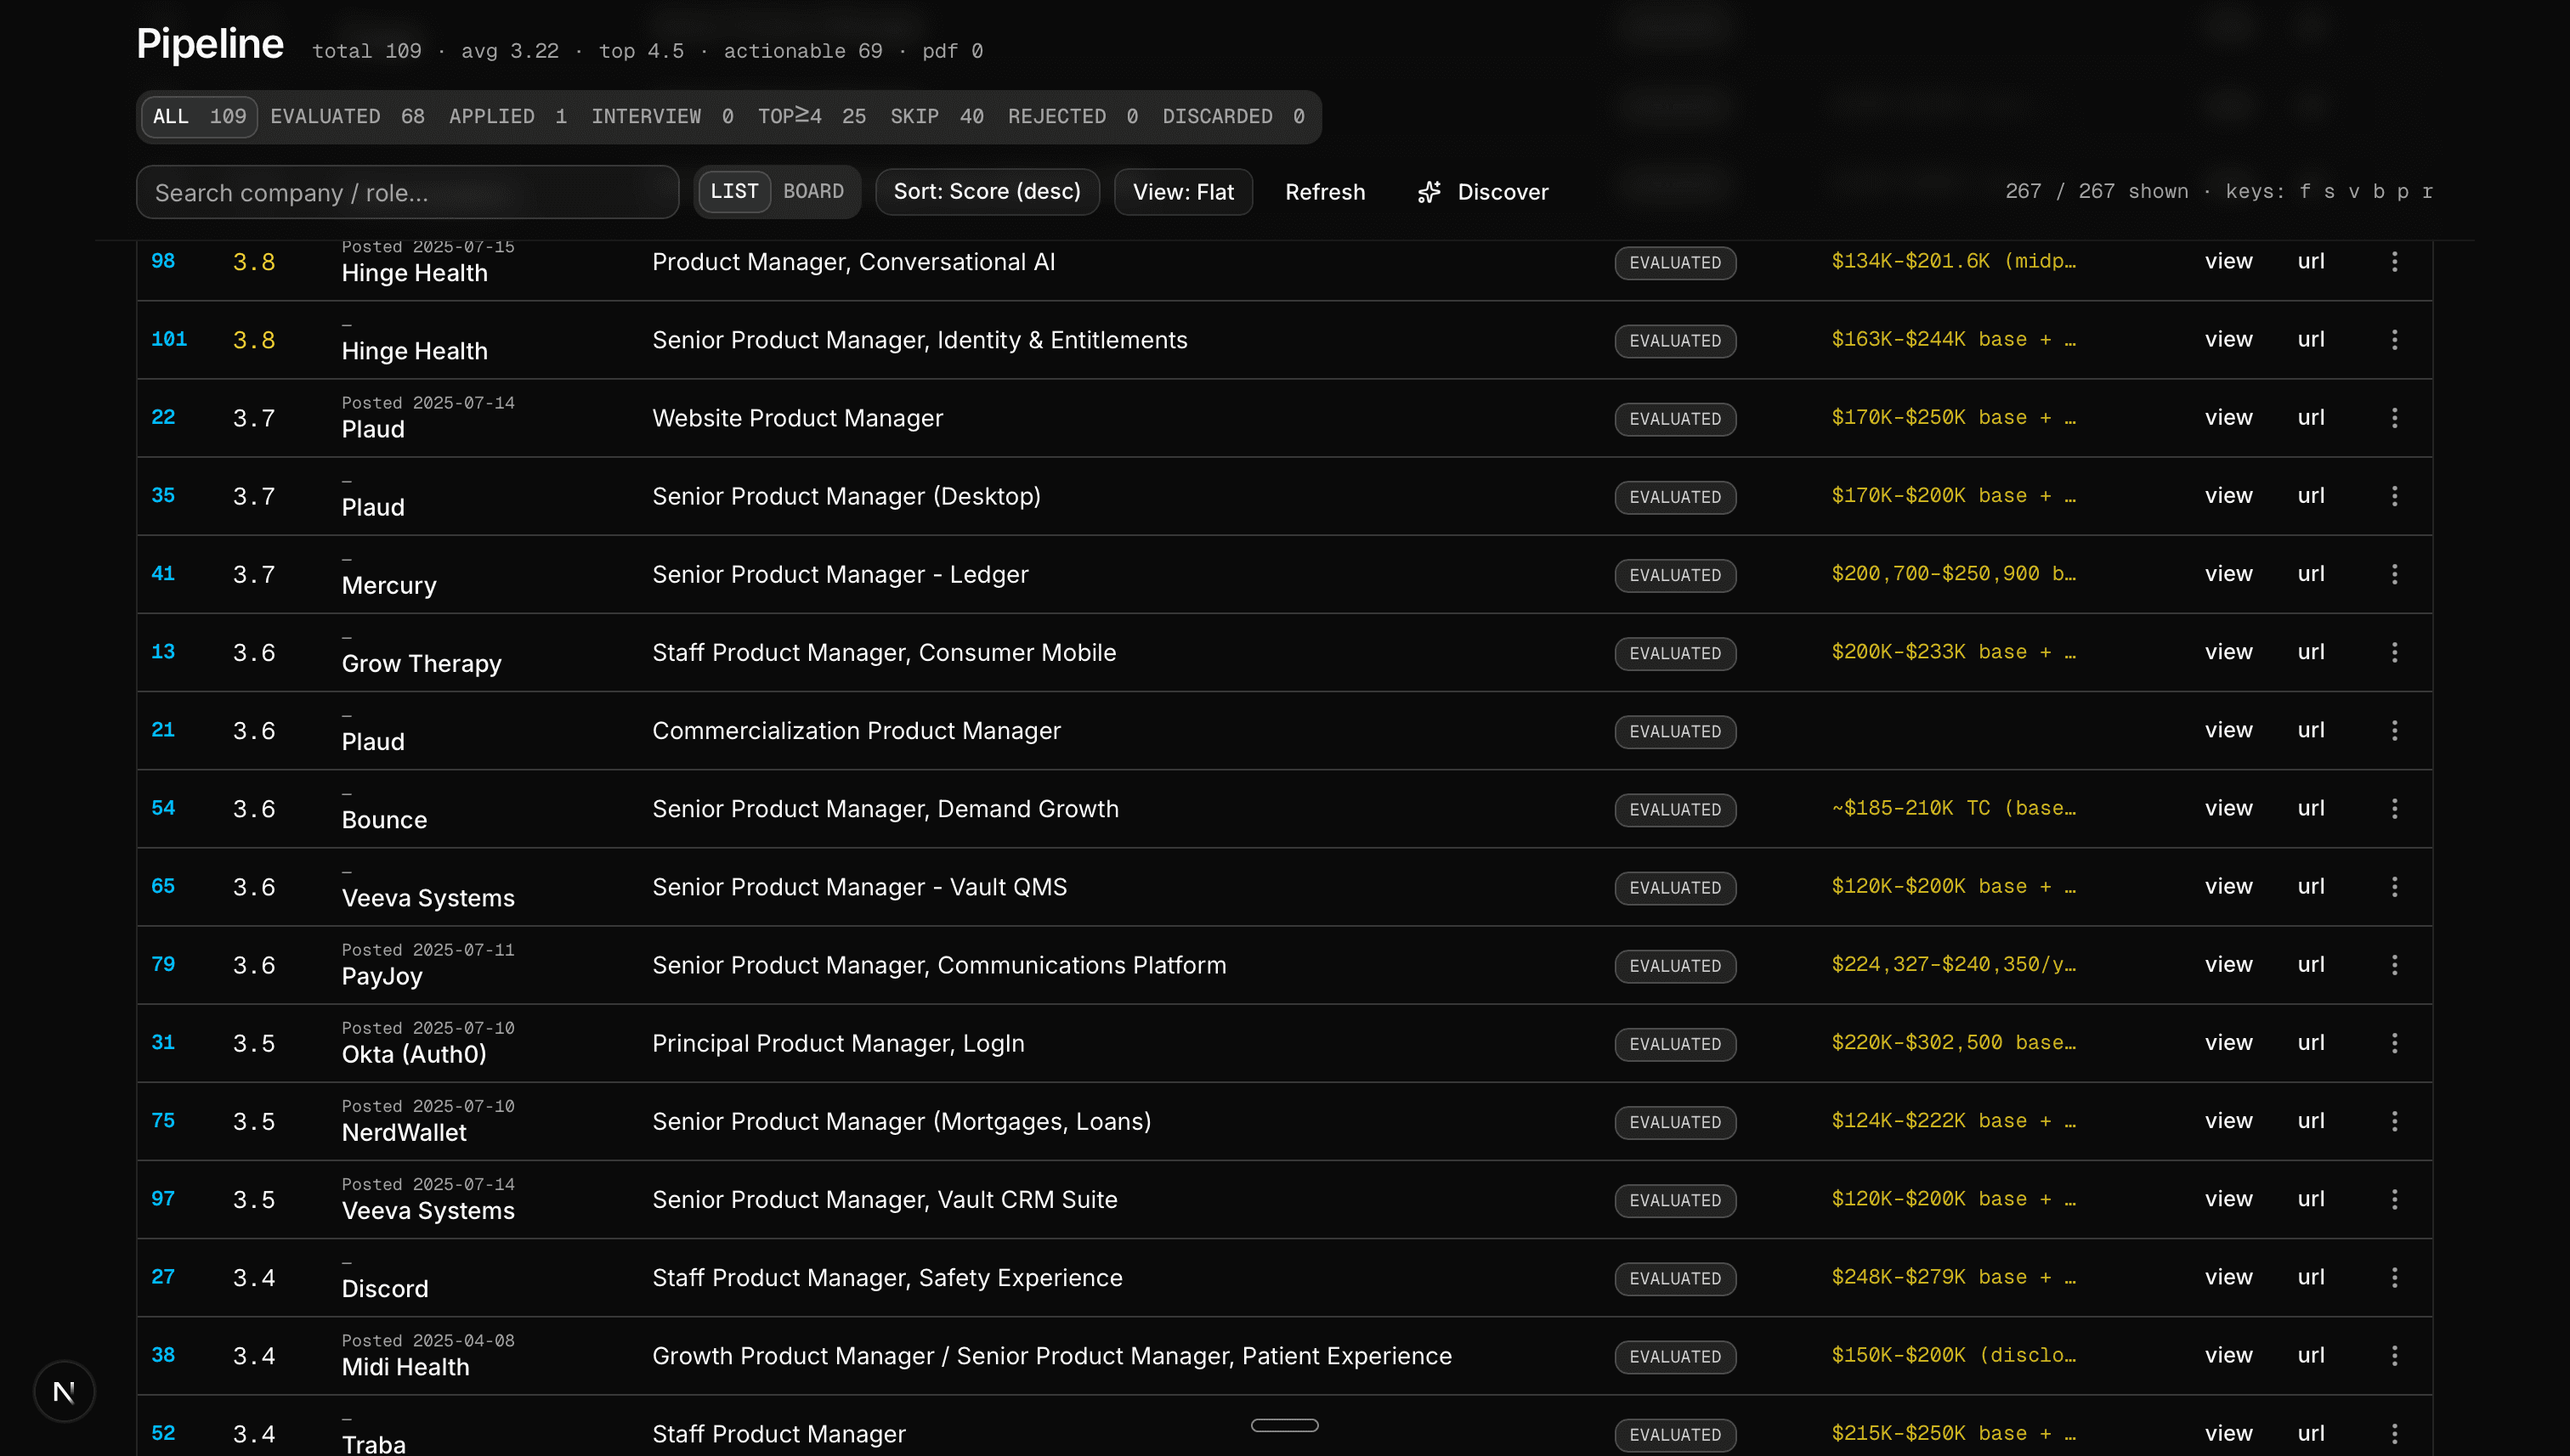Click the Refresh button

(x=1324, y=192)
